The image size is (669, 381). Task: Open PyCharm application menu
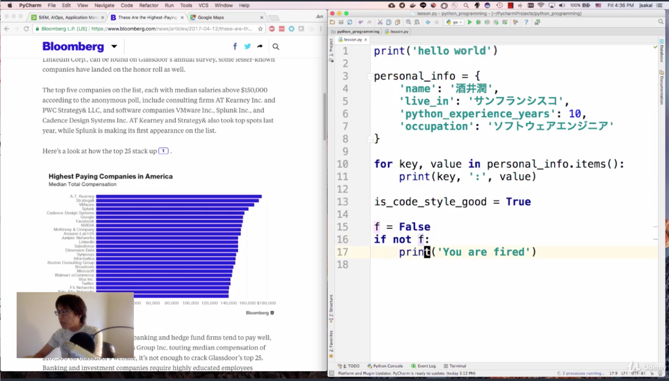coord(30,5)
